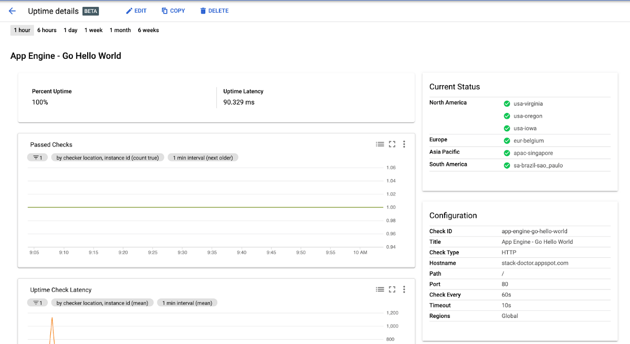The width and height of the screenshot is (630, 344).
Task: Click the Uptime Check Latency chart title
Action: [x=61, y=290]
